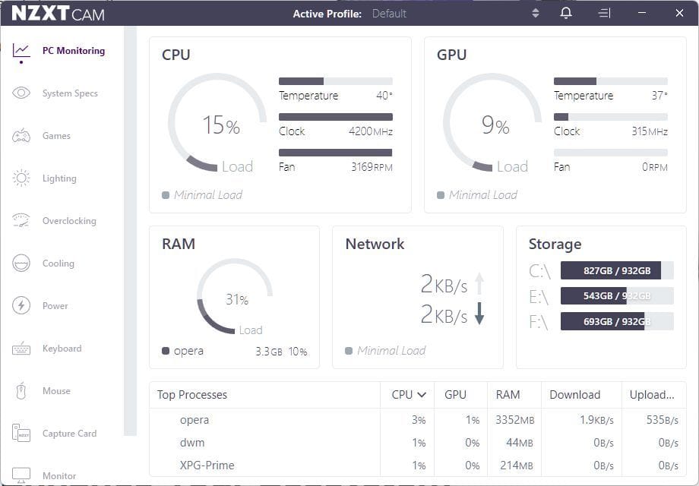Select the opera process row

coord(195,419)
